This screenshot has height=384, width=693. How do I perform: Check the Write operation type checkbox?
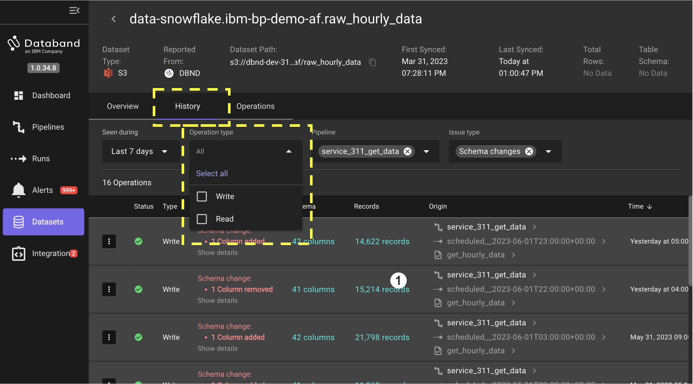(x=202, y=196)
